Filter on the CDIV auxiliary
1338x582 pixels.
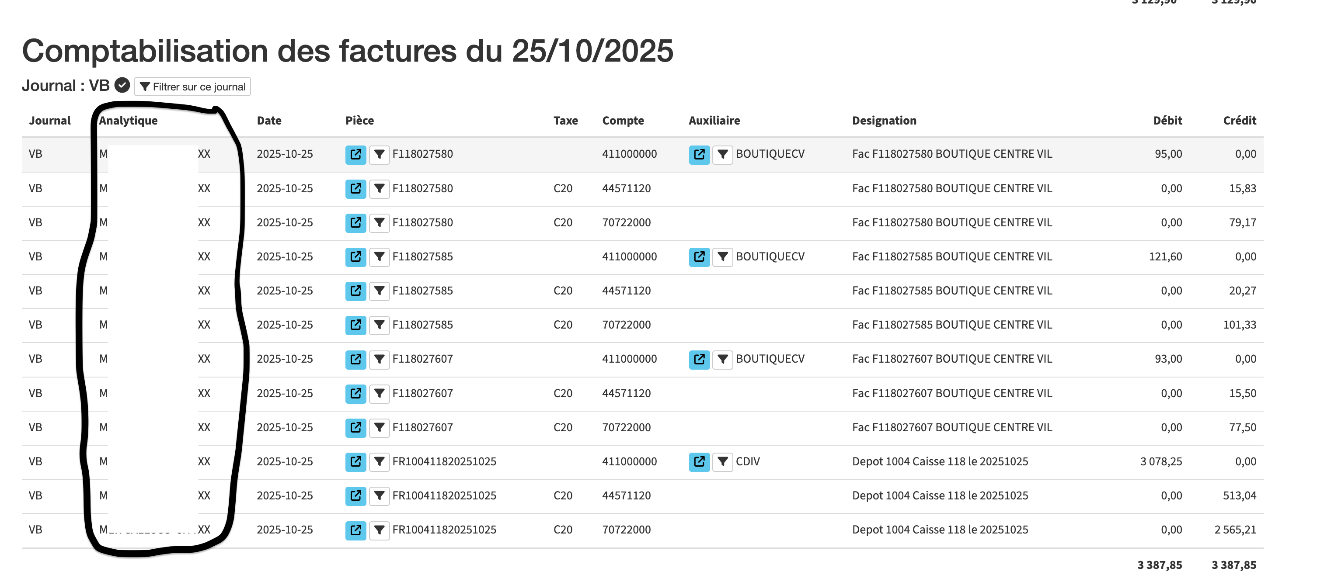[x=722, y=461]
